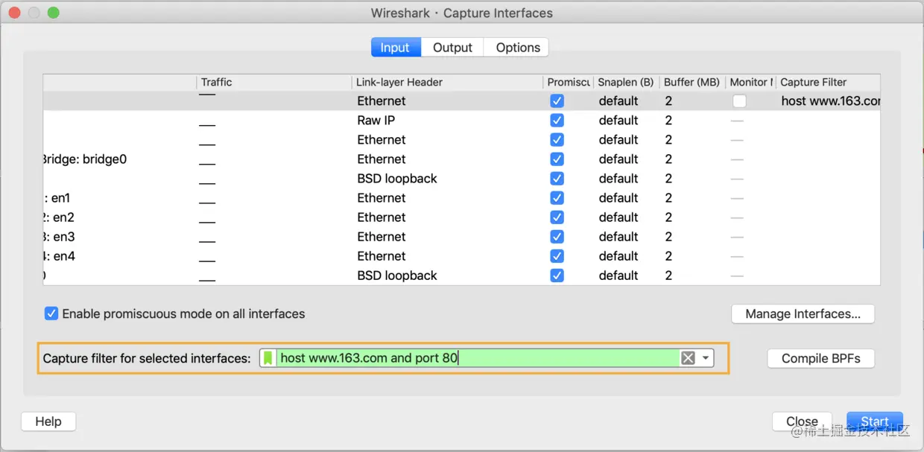Click the red close window button

(15, 13)
